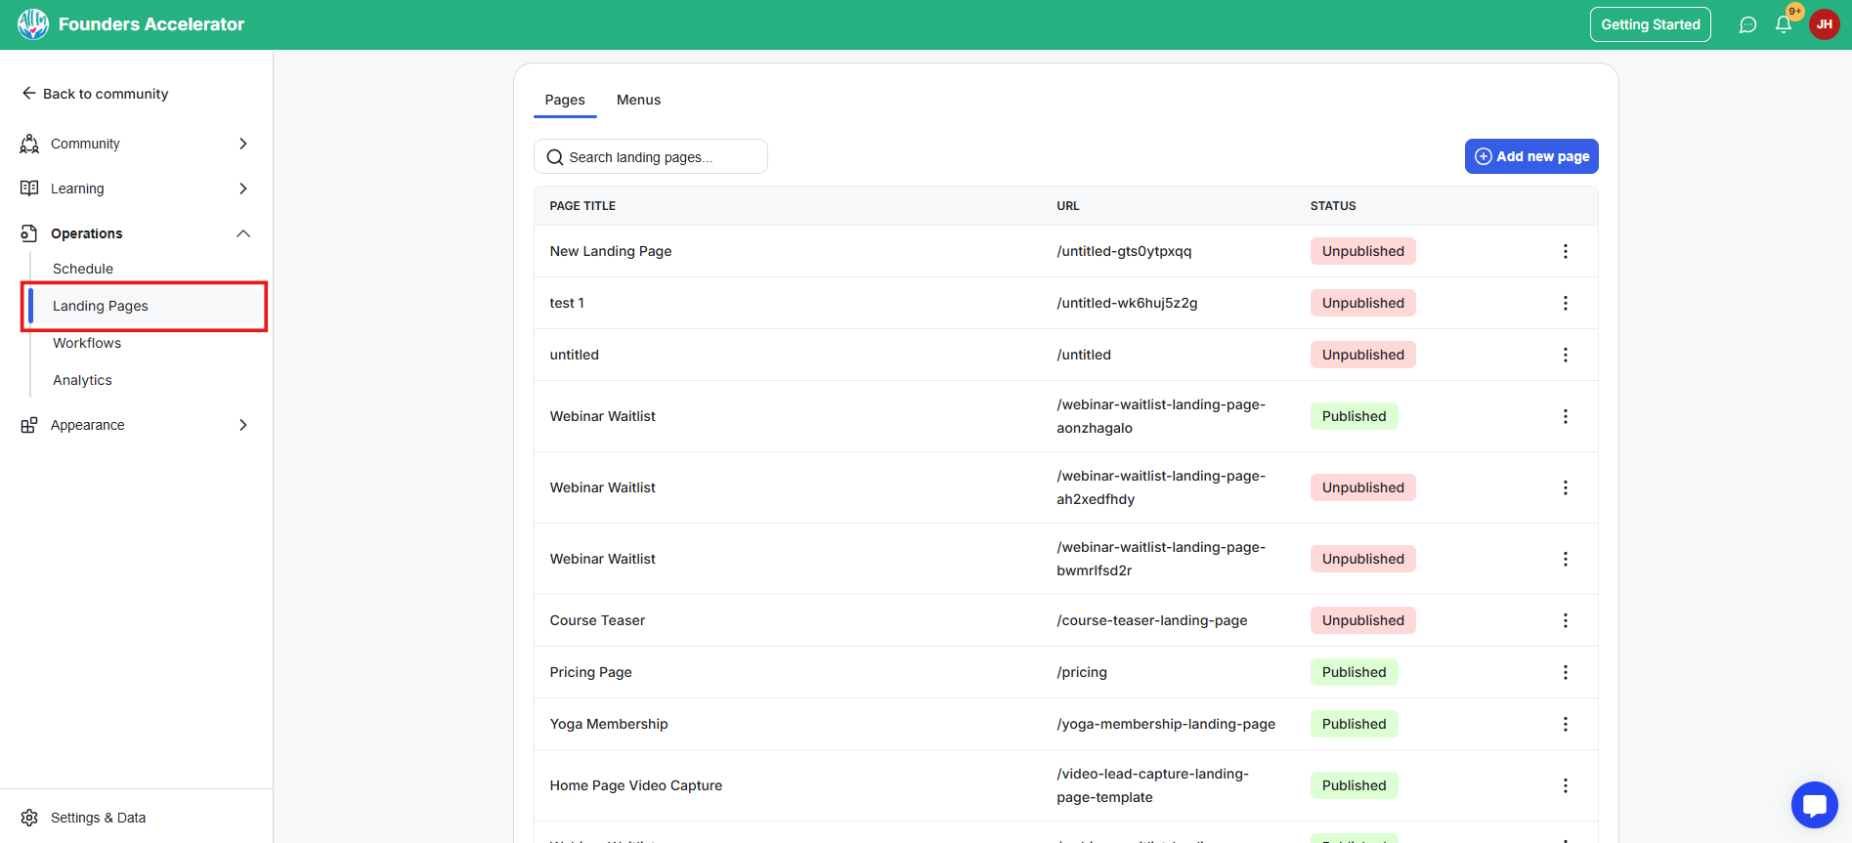Open more options for New Landing Page
Viewport: 1852px width, 843px height.
[x=1565, y=251]
